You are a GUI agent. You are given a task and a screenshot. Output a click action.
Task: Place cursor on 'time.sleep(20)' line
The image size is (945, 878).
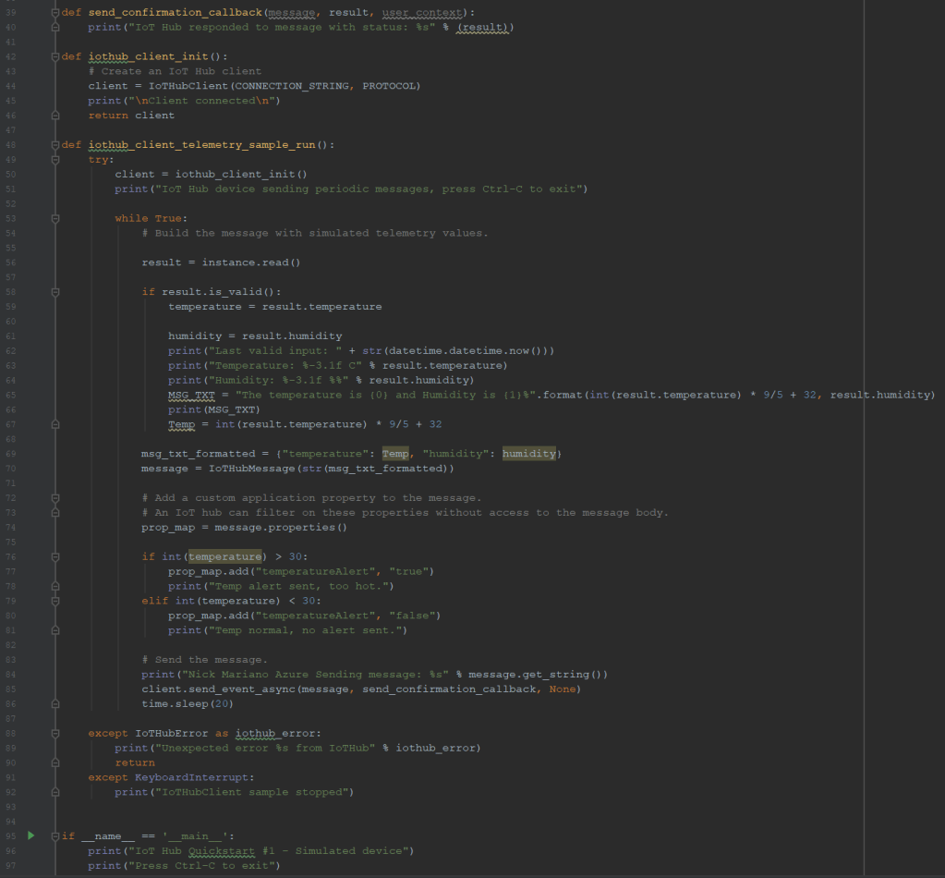click(x=188, y=703)
